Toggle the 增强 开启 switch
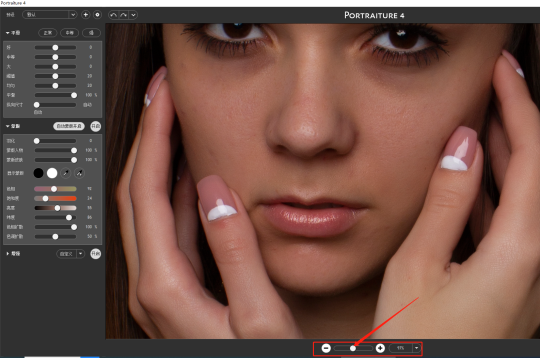The width and height of the screenshot is (540, 358). click(95, 253)
